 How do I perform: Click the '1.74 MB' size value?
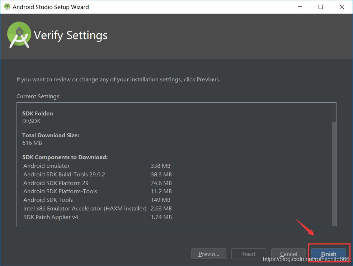(161, 217)
